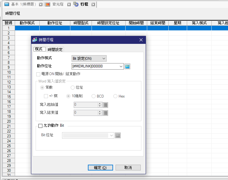Screen dimensions: 228x180
Task: Click the address icon beside Bit位址
Action: (118, 135)
